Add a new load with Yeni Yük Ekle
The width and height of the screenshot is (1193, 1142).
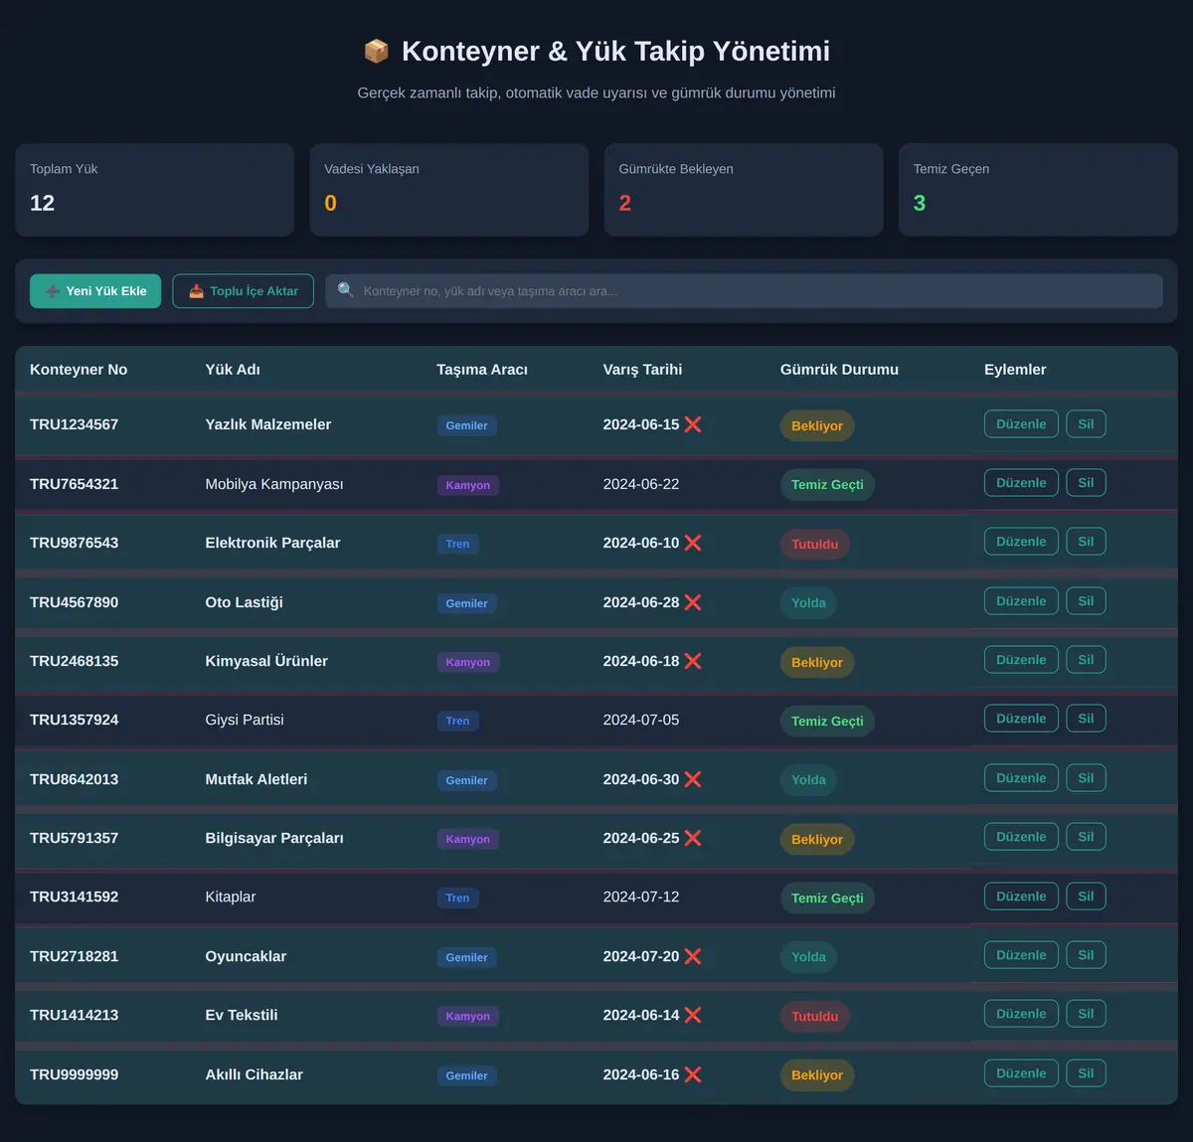click(95, 291)
